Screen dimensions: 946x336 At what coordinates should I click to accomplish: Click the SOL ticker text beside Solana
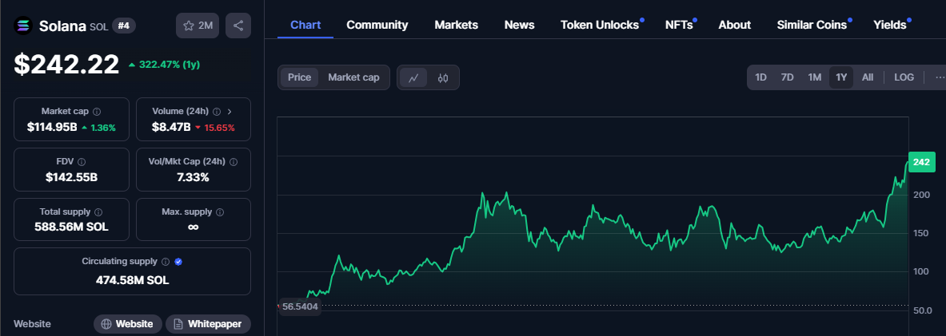(x=98, y=26)
